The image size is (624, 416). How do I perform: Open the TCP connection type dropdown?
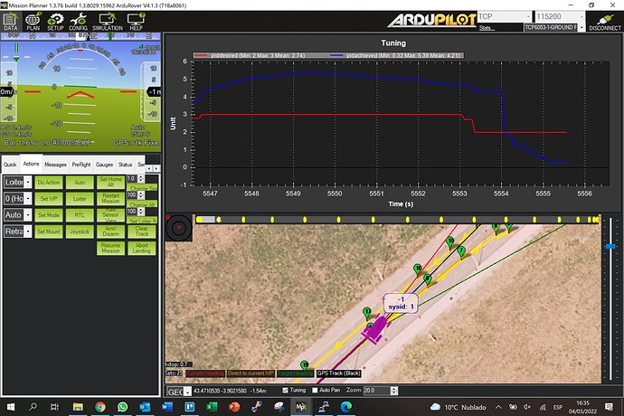(x=528, y=16)
